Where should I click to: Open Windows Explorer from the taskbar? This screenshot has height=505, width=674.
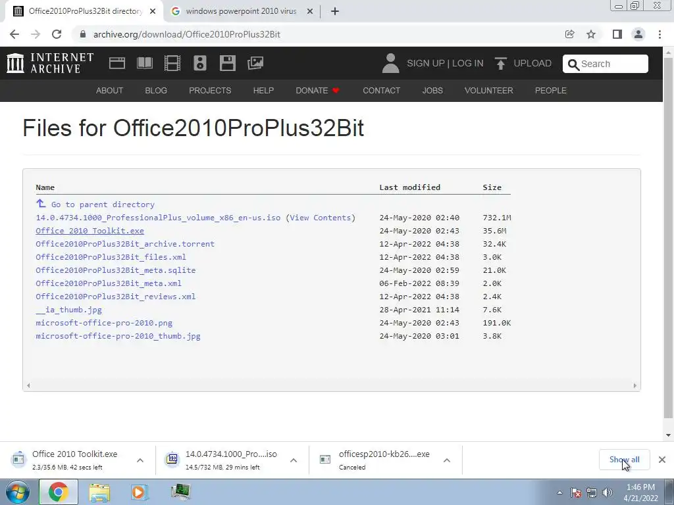coord(99,492)
